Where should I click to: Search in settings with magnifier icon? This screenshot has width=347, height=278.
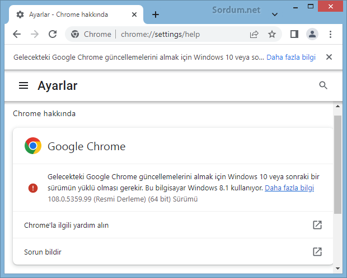pos(323,85)
